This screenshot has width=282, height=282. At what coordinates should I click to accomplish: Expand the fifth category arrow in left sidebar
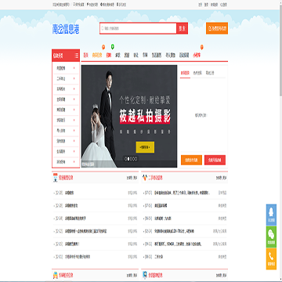(x=74, y=110)
